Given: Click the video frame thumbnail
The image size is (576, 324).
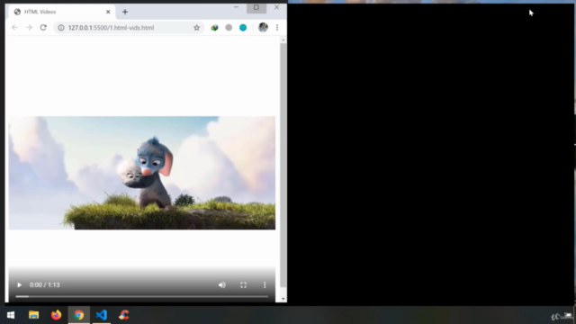Looking at the screenshot, I should pos(142,173).
